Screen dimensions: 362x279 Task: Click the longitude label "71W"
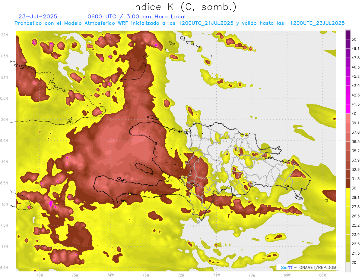coord(216,275)
